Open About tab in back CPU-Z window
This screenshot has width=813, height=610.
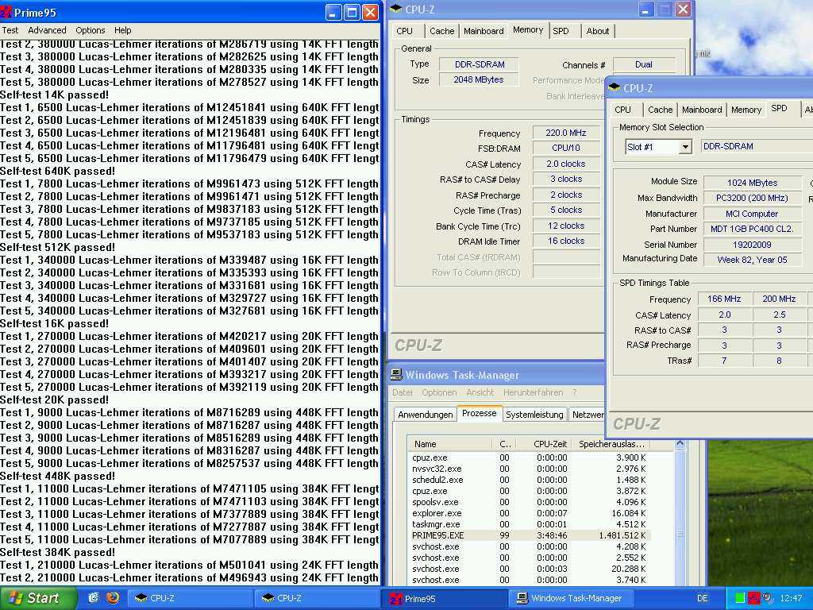coord(597,31)
